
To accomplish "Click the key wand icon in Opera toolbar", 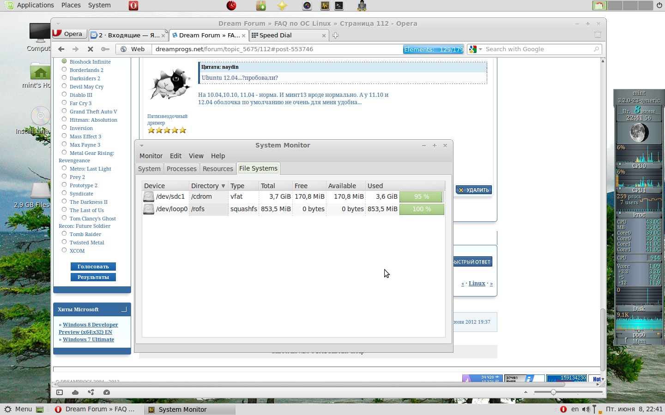I will tap(105, 49).
